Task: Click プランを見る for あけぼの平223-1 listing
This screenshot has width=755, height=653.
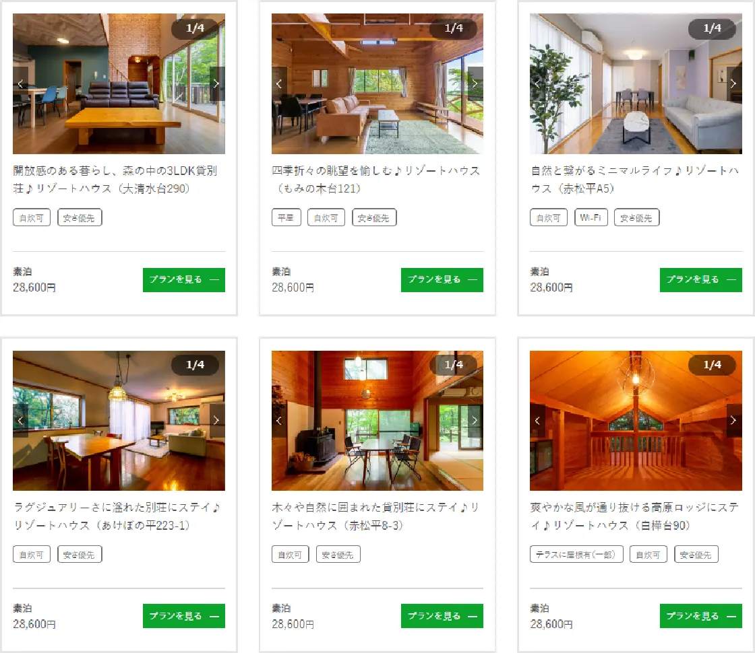Action: click(x=184, y=616)
